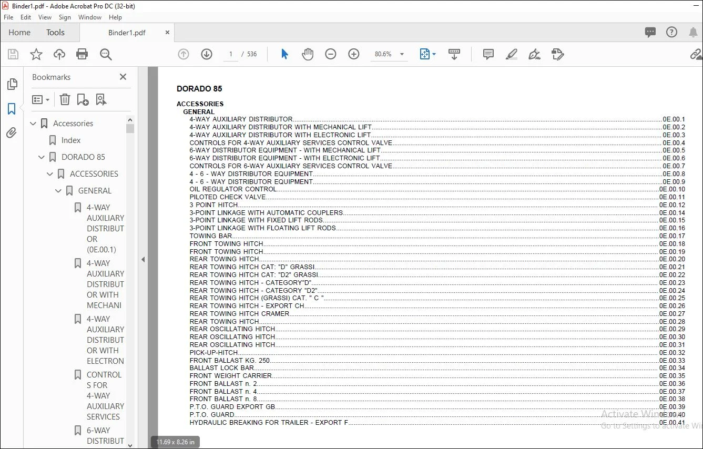
Task: Click the Share link icon
Action: (696, 54)
